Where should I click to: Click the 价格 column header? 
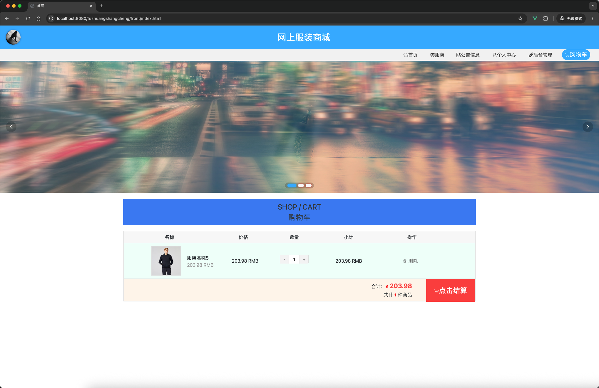(x=243, y=237)
